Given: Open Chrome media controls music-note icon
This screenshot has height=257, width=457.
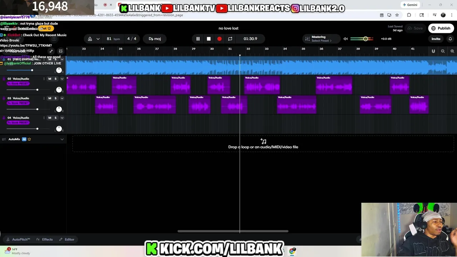Looking at the screenshot, I should 435,15.
